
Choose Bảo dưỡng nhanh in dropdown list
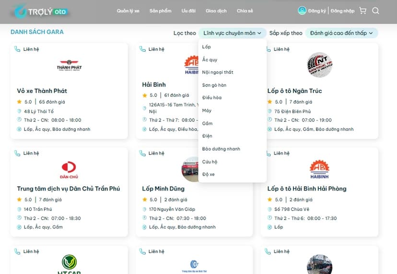(221, 149)
